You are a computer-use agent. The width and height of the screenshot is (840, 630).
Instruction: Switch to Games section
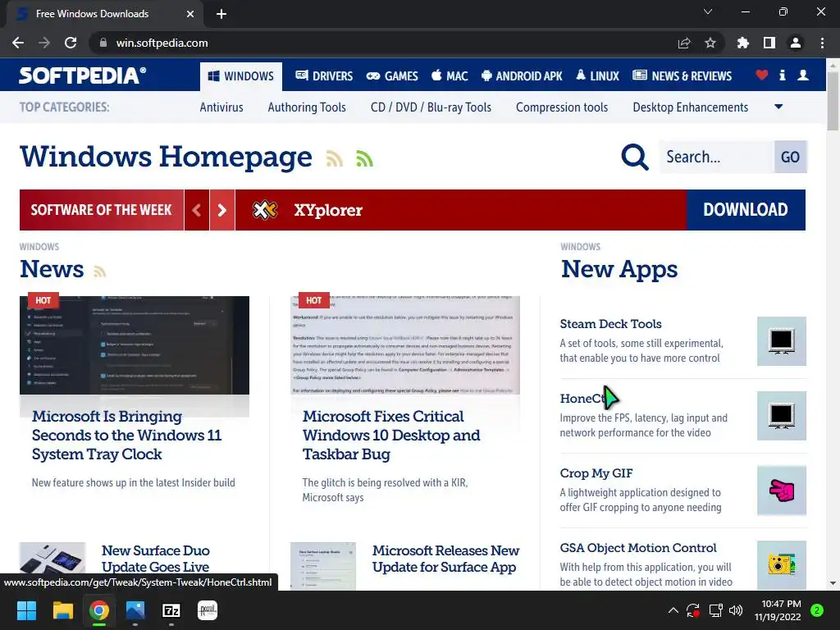point(392,76)
